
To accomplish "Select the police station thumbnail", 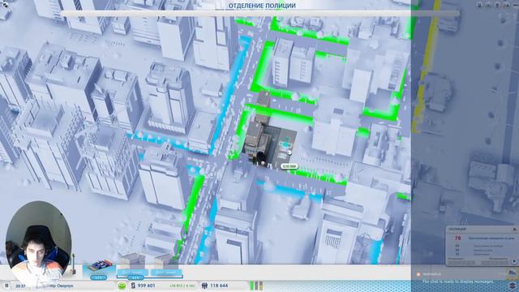I will 99,268.
